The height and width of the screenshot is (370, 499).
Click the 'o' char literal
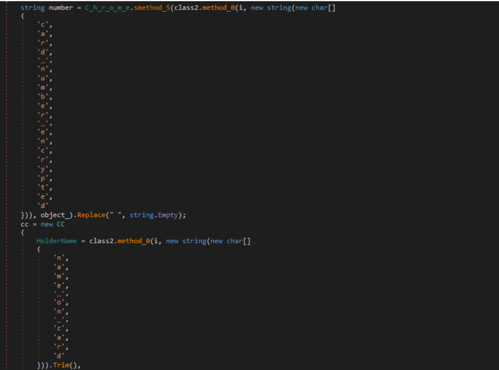point(59,302)
